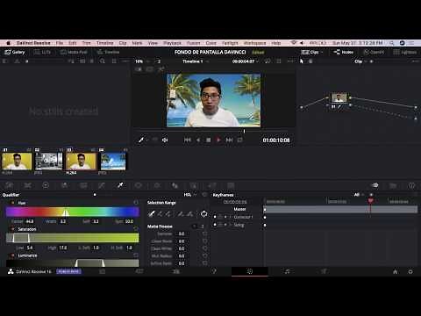Open the Tracker palette icon
Viewport: 421px width, 316px height.
pyautogui.click(x=157, y=185)
